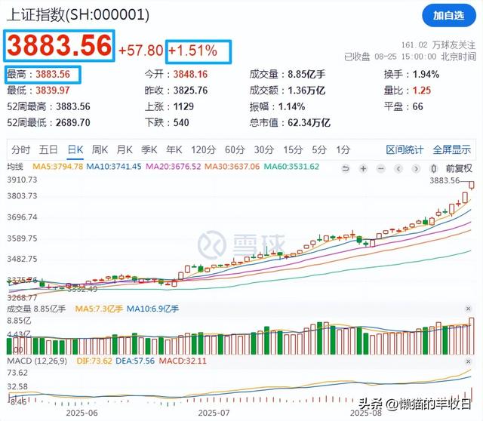The image size is (483, 421).
Task: Click the 均线 label
Action: point(15,167)
